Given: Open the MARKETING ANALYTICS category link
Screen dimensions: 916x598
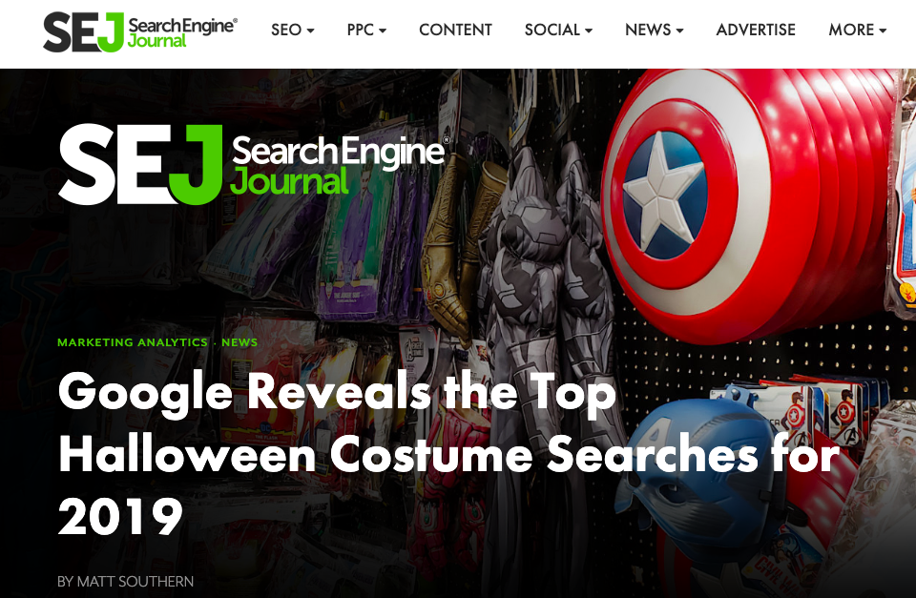Looking at the screenshot, I should tap(133, 342).
